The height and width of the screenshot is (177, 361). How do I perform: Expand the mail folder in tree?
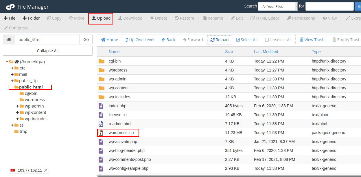pos(12,74)
